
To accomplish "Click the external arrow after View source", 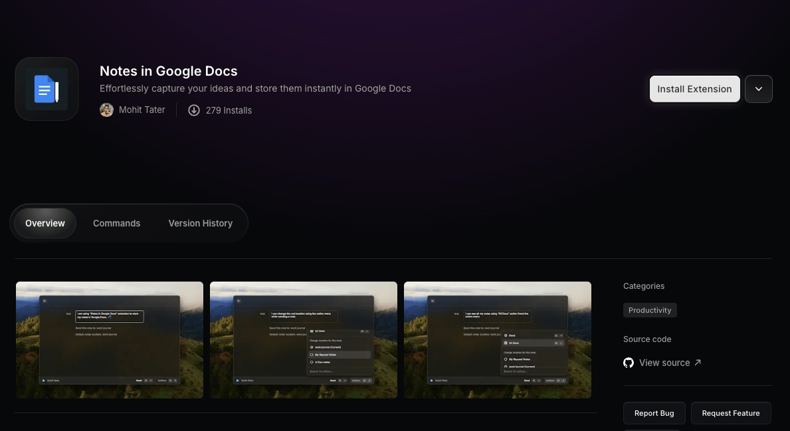I will click(x=697, y=362).
